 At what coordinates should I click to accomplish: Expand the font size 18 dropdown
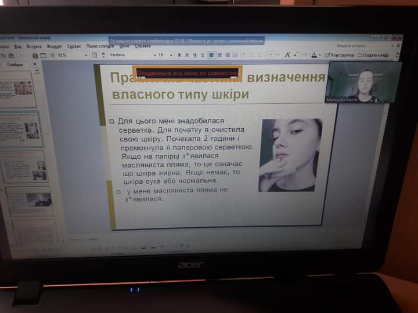[x=171, y=55]
